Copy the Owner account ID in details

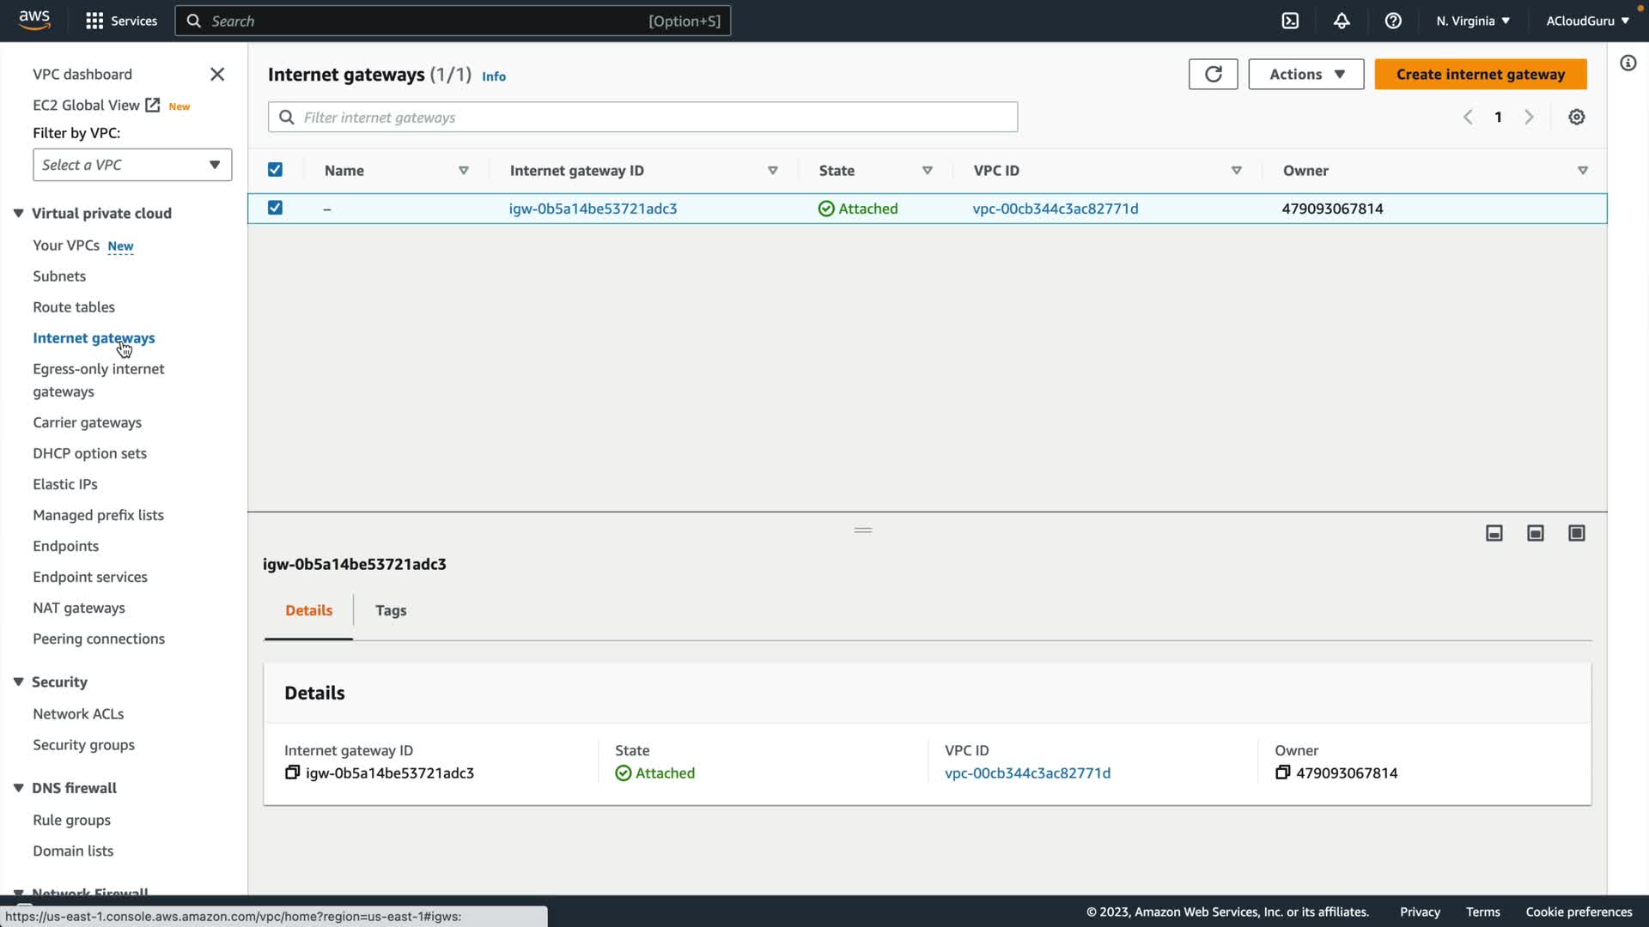click(x=1282, y=772)
